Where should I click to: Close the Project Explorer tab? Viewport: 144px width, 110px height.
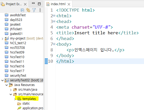point(25,4)
